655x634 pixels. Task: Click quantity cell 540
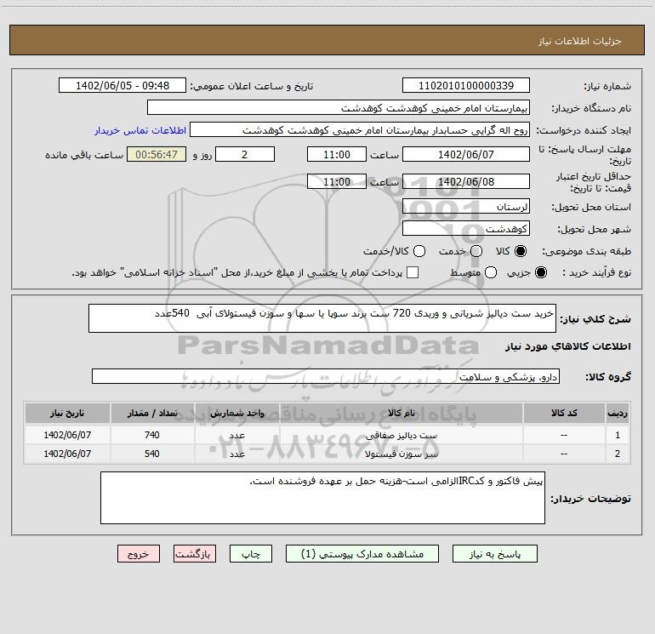(x=152, y=454)
